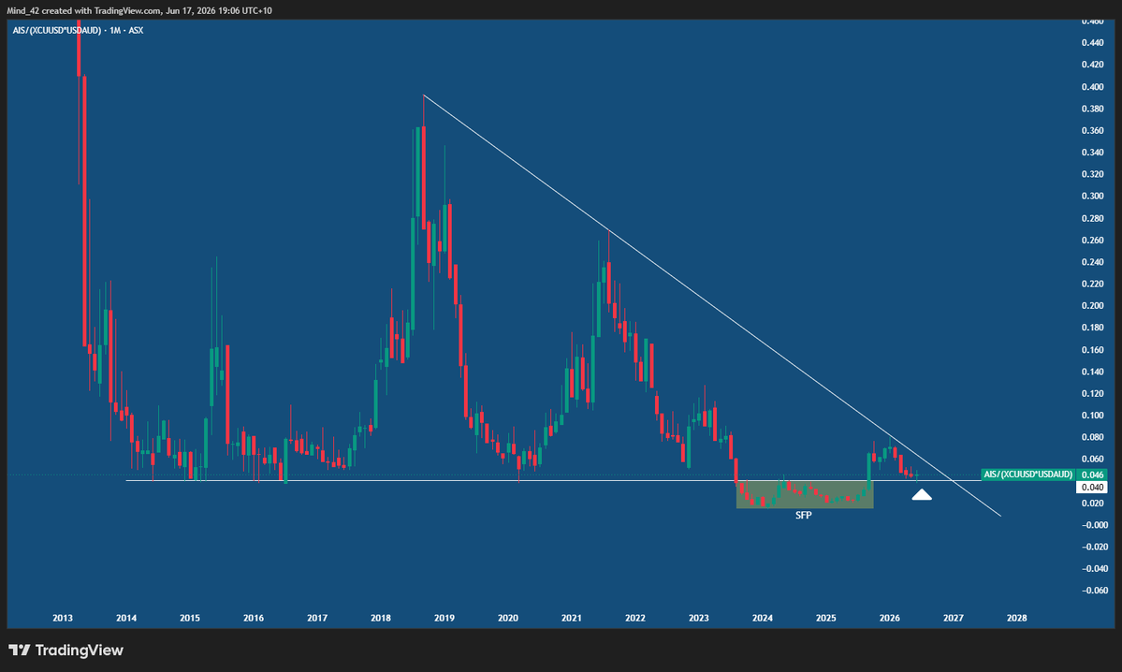Click the TradingView logo at the bottom

66,650
